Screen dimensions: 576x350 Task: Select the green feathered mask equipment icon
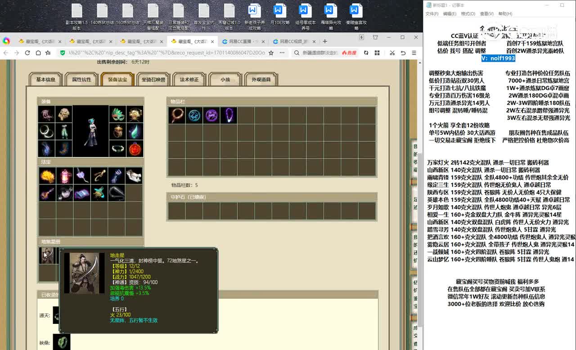(117, 114)
